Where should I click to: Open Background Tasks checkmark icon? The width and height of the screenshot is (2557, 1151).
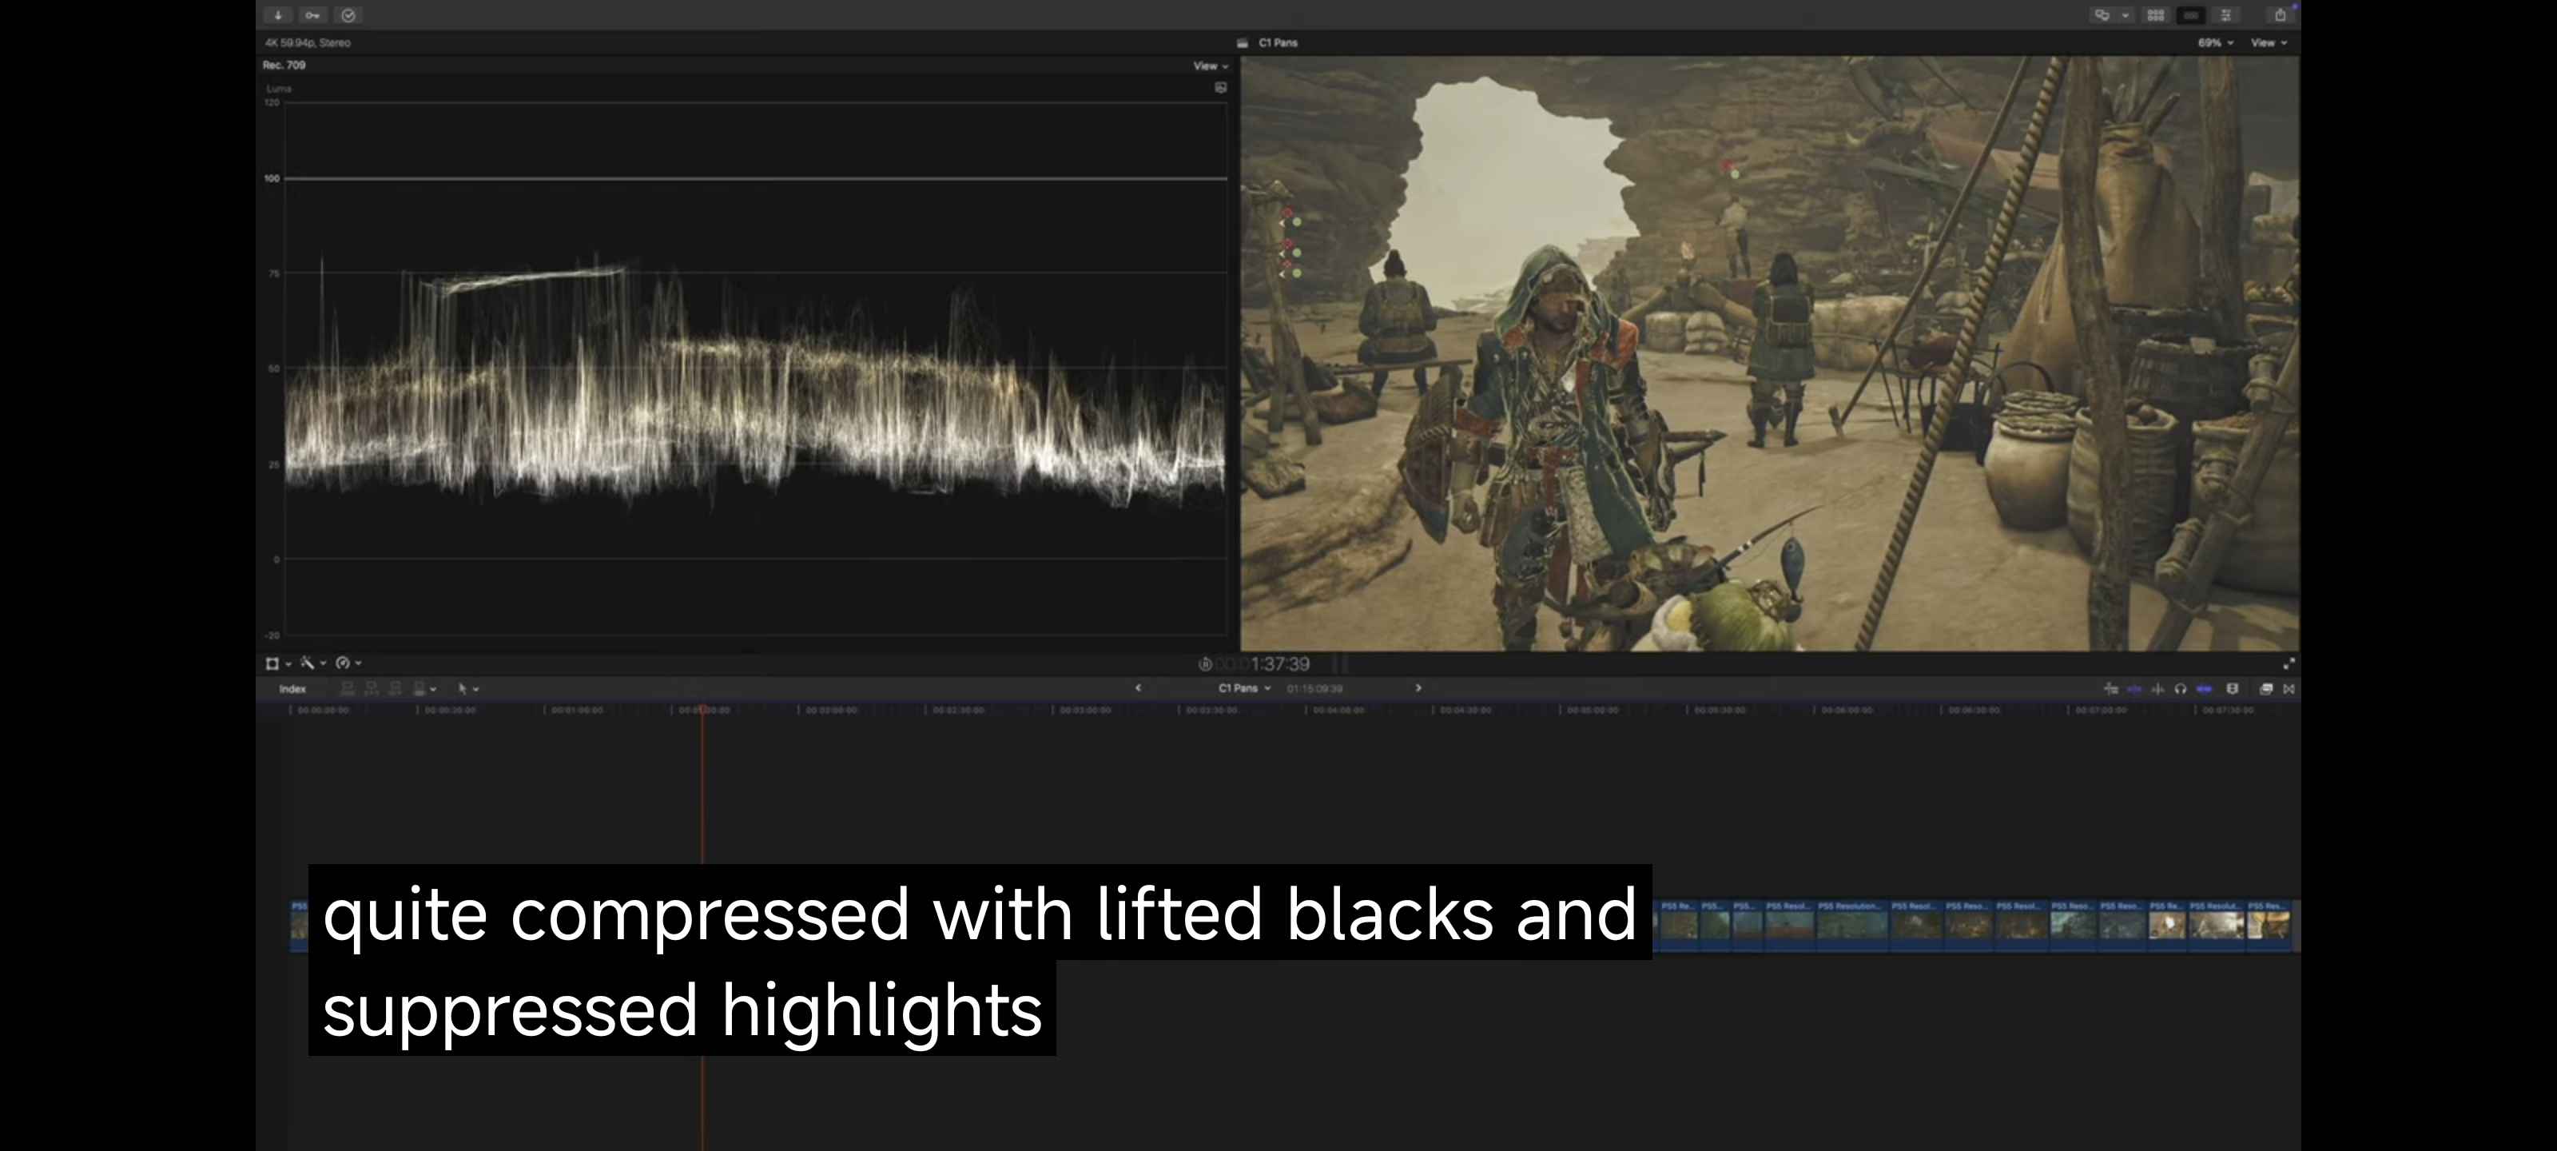[x=348, y=15]
